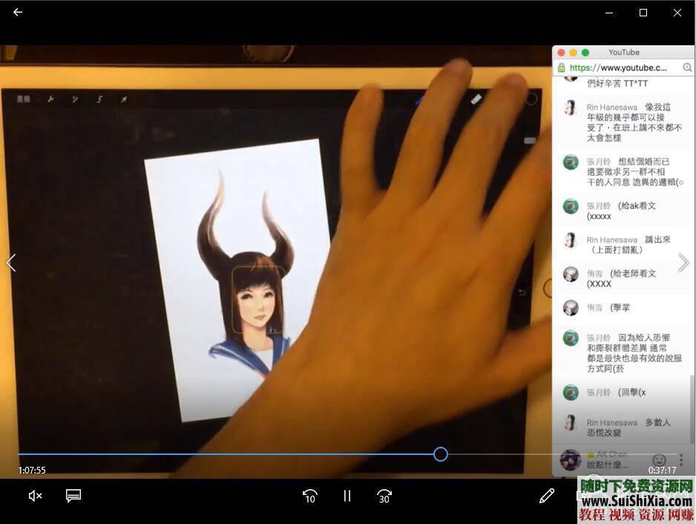Image resolution: width=696 pixels, height=524 pixels.
Task: Go to the next item arrow
Action: pos(683,263)
